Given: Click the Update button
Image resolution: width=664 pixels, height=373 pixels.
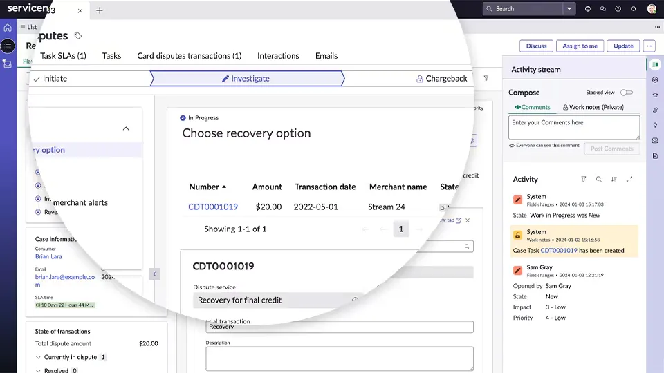Looking at the screenshot, I should click(x=623, y=46).
